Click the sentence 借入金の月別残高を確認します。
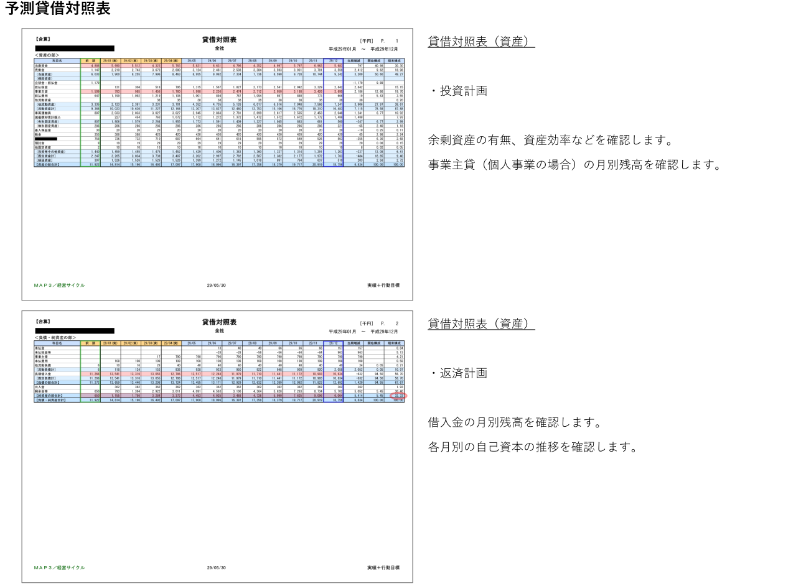The image size is (806, 586). [515, 422]
